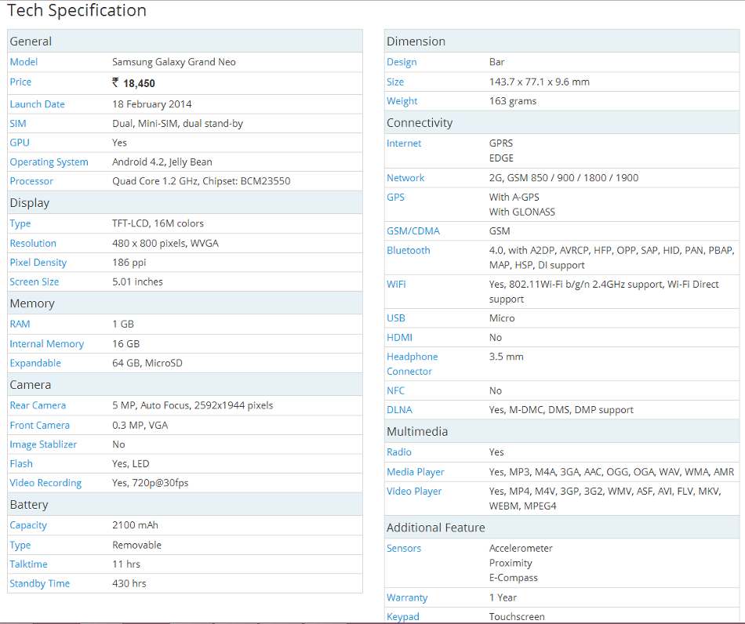Image resolution: width=745 pixels, height=624 pixels.
Task: Select the SIM spec link
Action: click(x=17, y=124)
